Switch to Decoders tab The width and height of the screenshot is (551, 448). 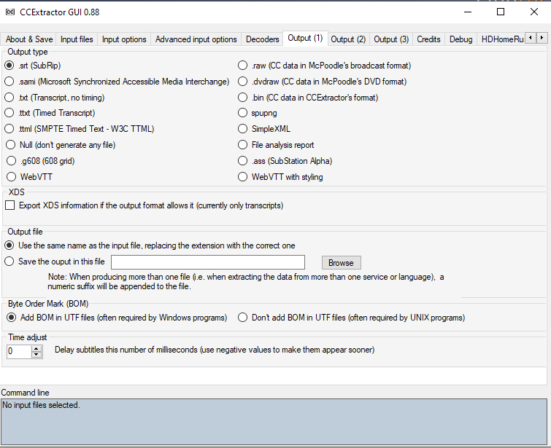coord(263,39)
